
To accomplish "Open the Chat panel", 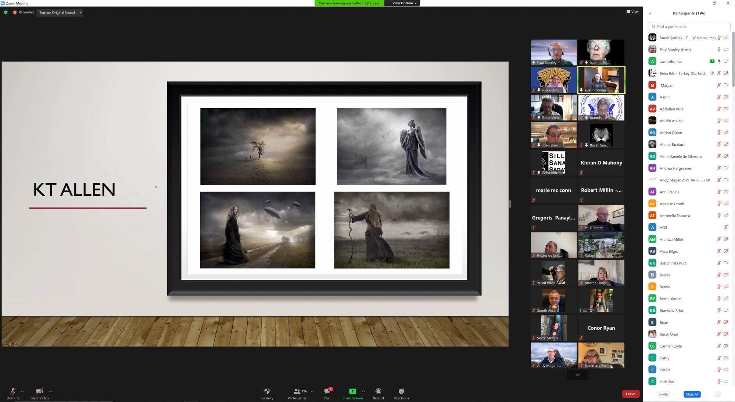I will [327, 394].
